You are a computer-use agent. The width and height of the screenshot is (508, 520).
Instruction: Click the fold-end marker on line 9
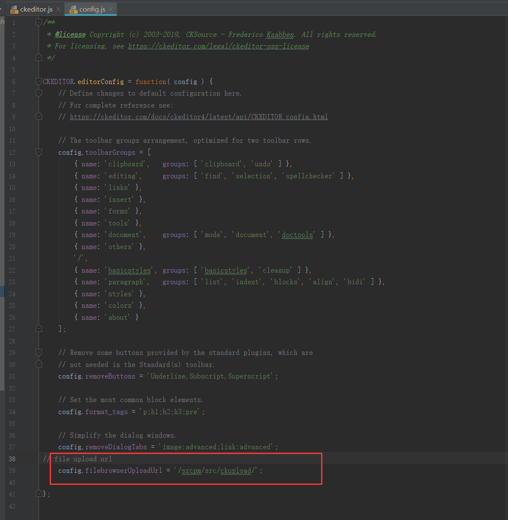point(39,116)
